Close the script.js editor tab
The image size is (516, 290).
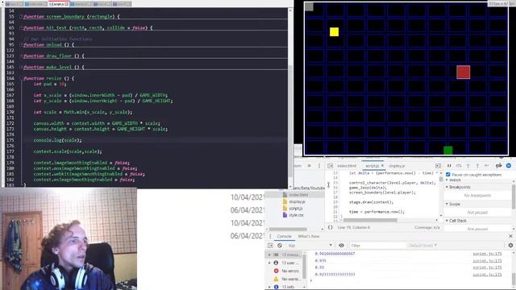coord(66,4)
